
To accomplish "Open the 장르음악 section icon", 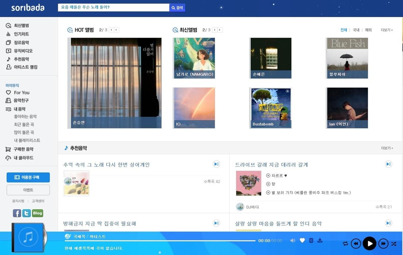I will [9, 42].
